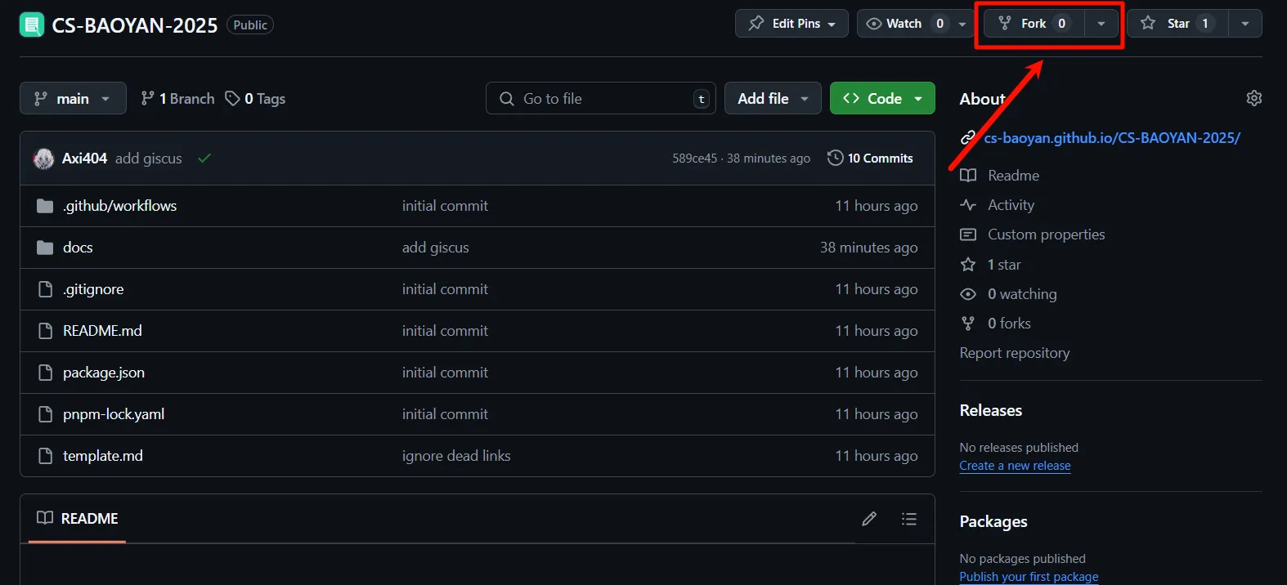The height and width of the screenshot is (585, 1287).
Task: Open the Add file dropdown
Action: (x=773, y=99)
